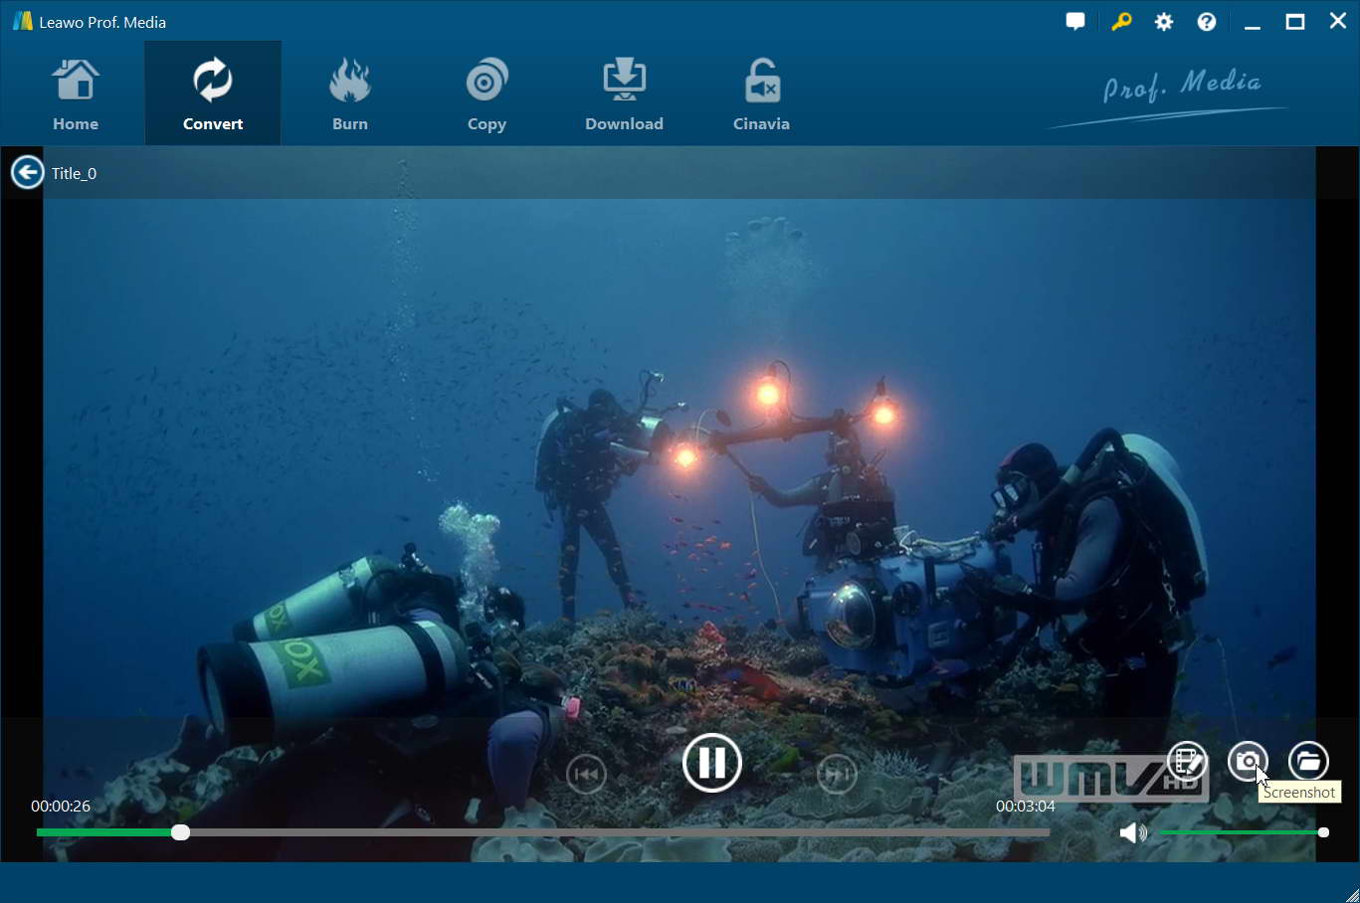The height and width of the screenshot is (903, 1360).
Task: Open the video edit tool
Action: (x=1187, y=762)
